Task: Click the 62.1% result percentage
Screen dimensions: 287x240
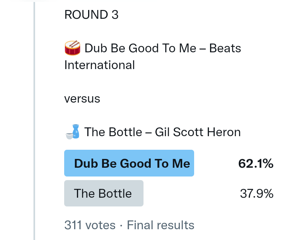Action: click(x=256, y=163)
